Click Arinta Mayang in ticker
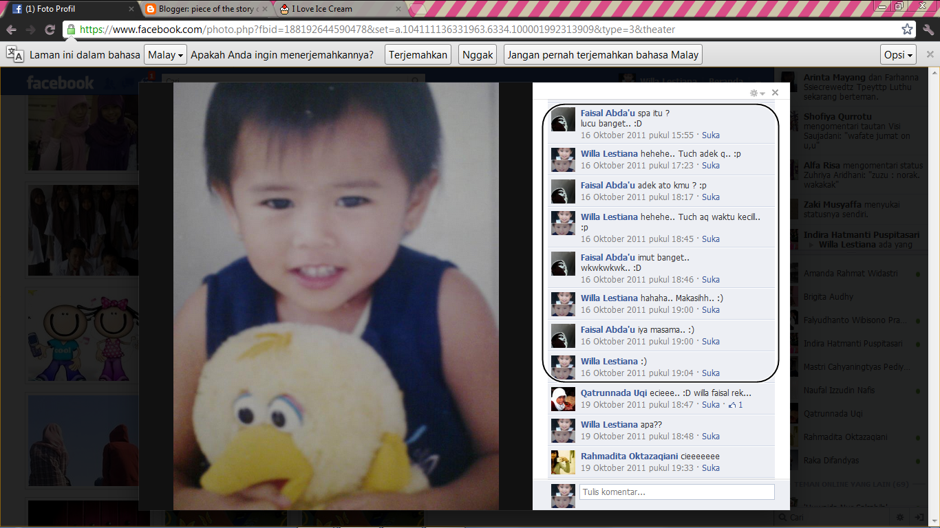This screenshot has width=940, height=528. 833,77
